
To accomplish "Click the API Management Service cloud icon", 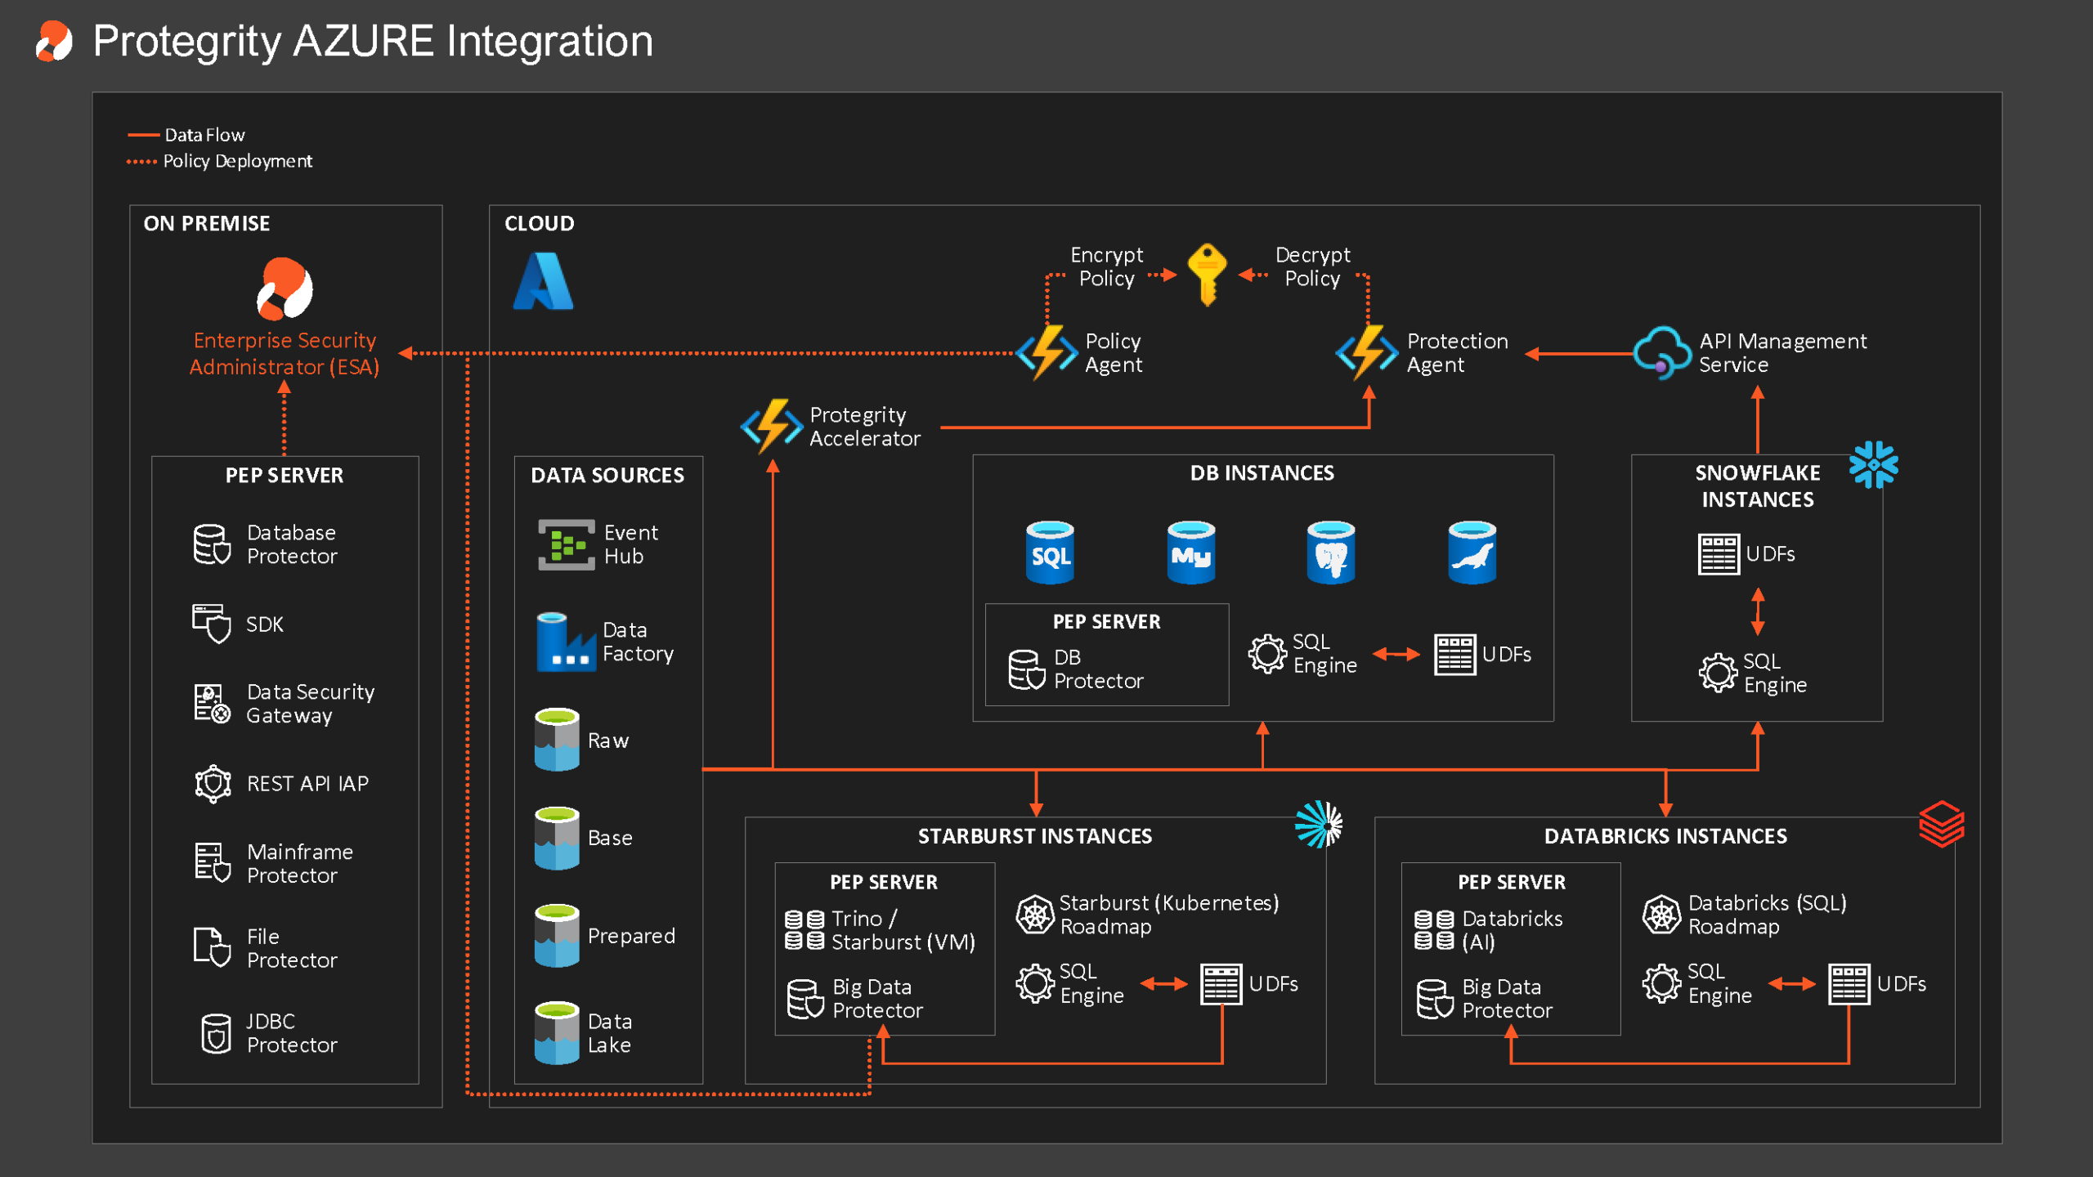I will pyautogui.click(x=1662, y=353).
